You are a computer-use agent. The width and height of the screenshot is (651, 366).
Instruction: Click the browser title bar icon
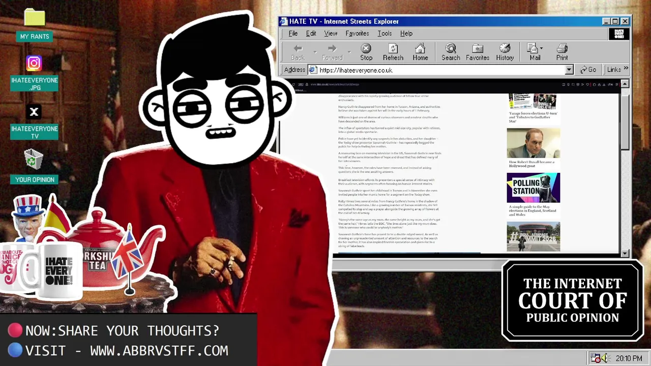[x=284, y=21]
